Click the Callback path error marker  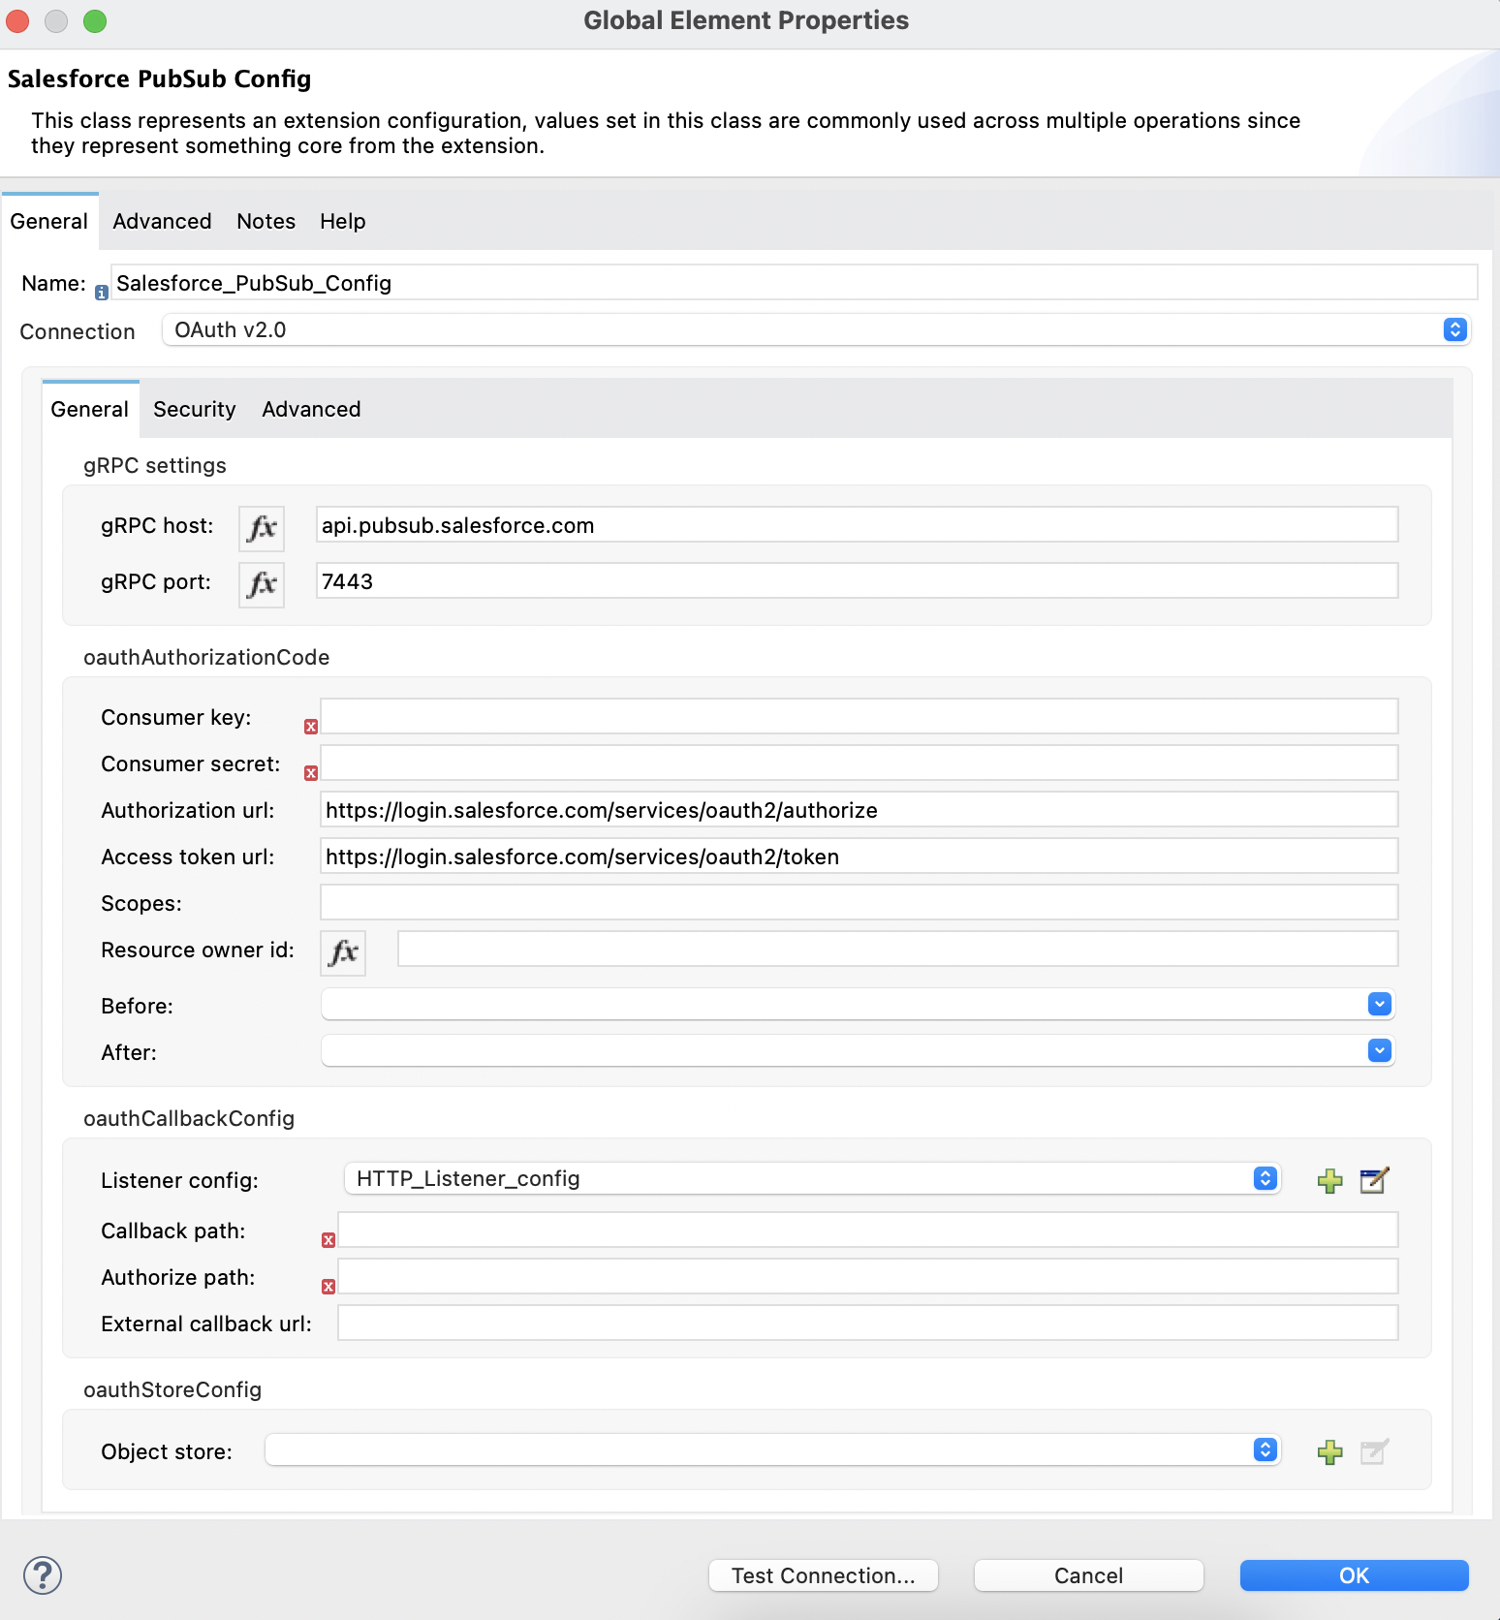pos(328,1240)
